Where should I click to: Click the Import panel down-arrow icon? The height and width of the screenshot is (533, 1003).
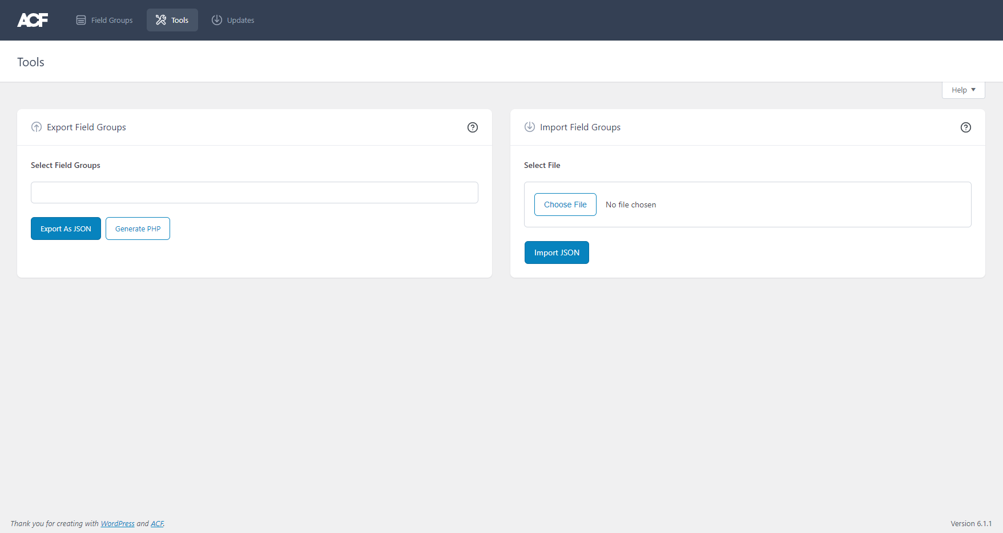(x=530, y=127)
